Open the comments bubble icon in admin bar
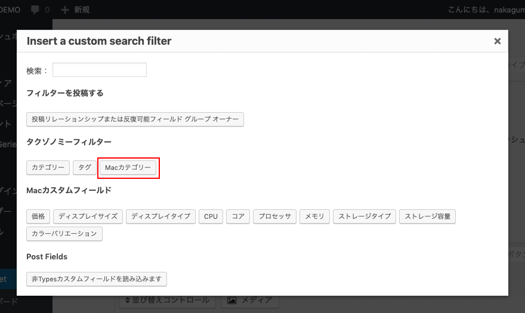525x313 pixels. 35,10
